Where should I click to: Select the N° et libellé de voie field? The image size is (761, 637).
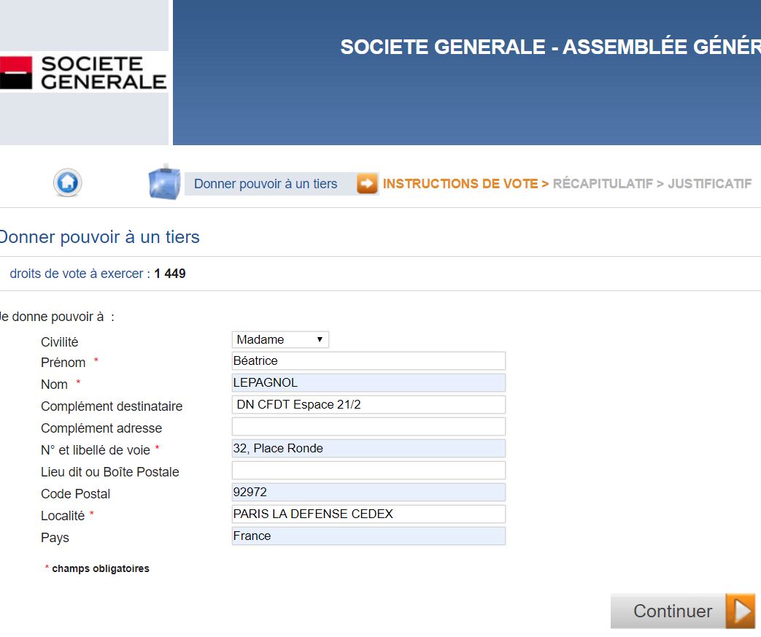pyautogui.click(x=368, y=448)
